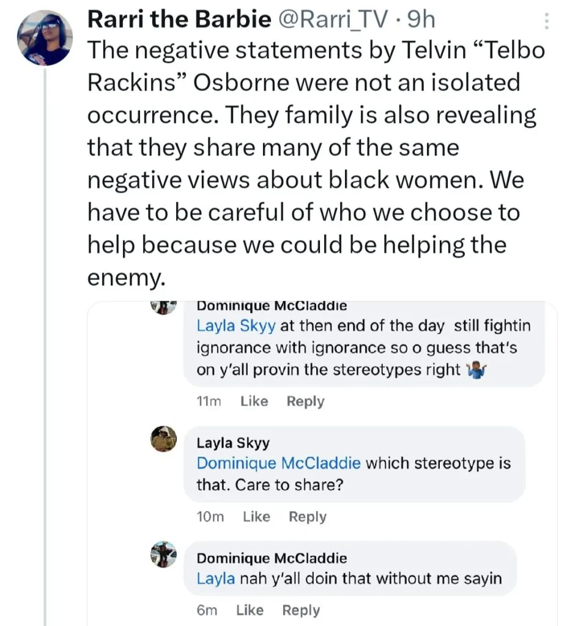Like the comment posted 11m ago
This screenshot has width=575, height=626.
(254, 402)
